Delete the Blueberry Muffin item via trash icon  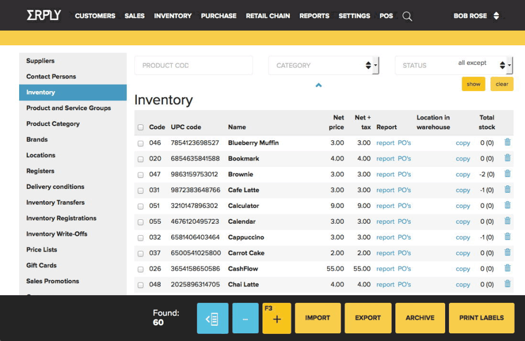coord(507,142)
